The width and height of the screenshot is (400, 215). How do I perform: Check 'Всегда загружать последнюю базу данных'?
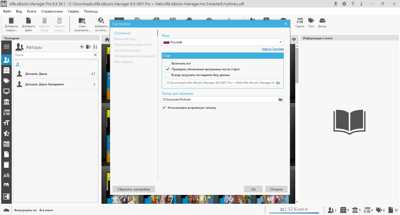tap(168, 75)
